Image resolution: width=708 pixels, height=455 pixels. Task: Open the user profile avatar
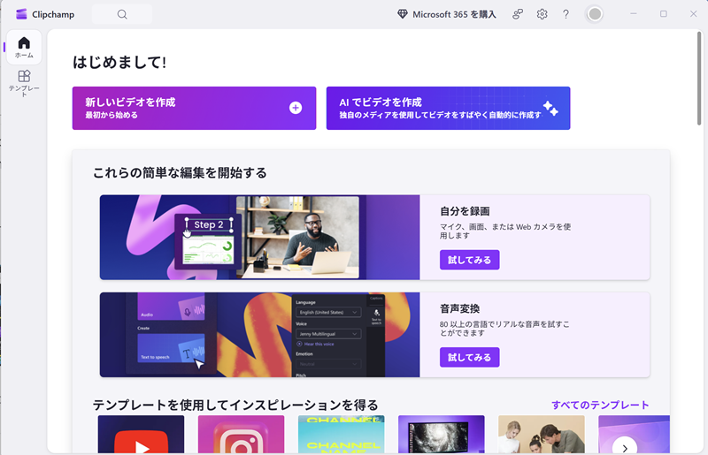[595, 14]
